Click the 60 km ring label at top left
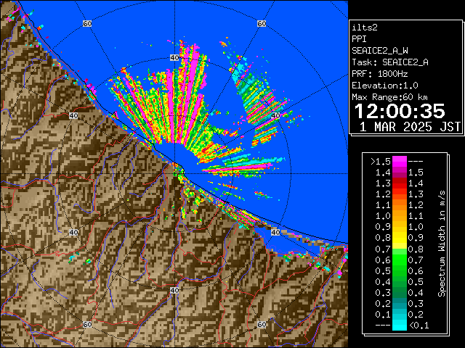465x348 pixels. pyautogui.click(x=87, y=23)
